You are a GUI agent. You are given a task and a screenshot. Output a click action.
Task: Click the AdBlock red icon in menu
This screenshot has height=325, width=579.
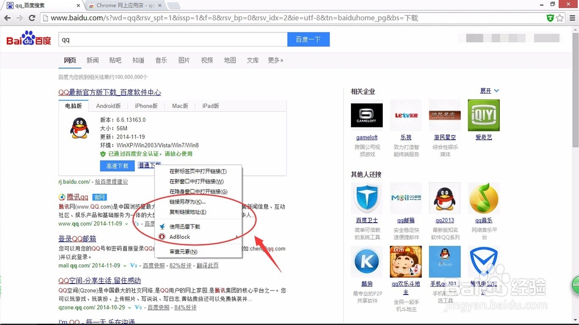tap(162, 237)
